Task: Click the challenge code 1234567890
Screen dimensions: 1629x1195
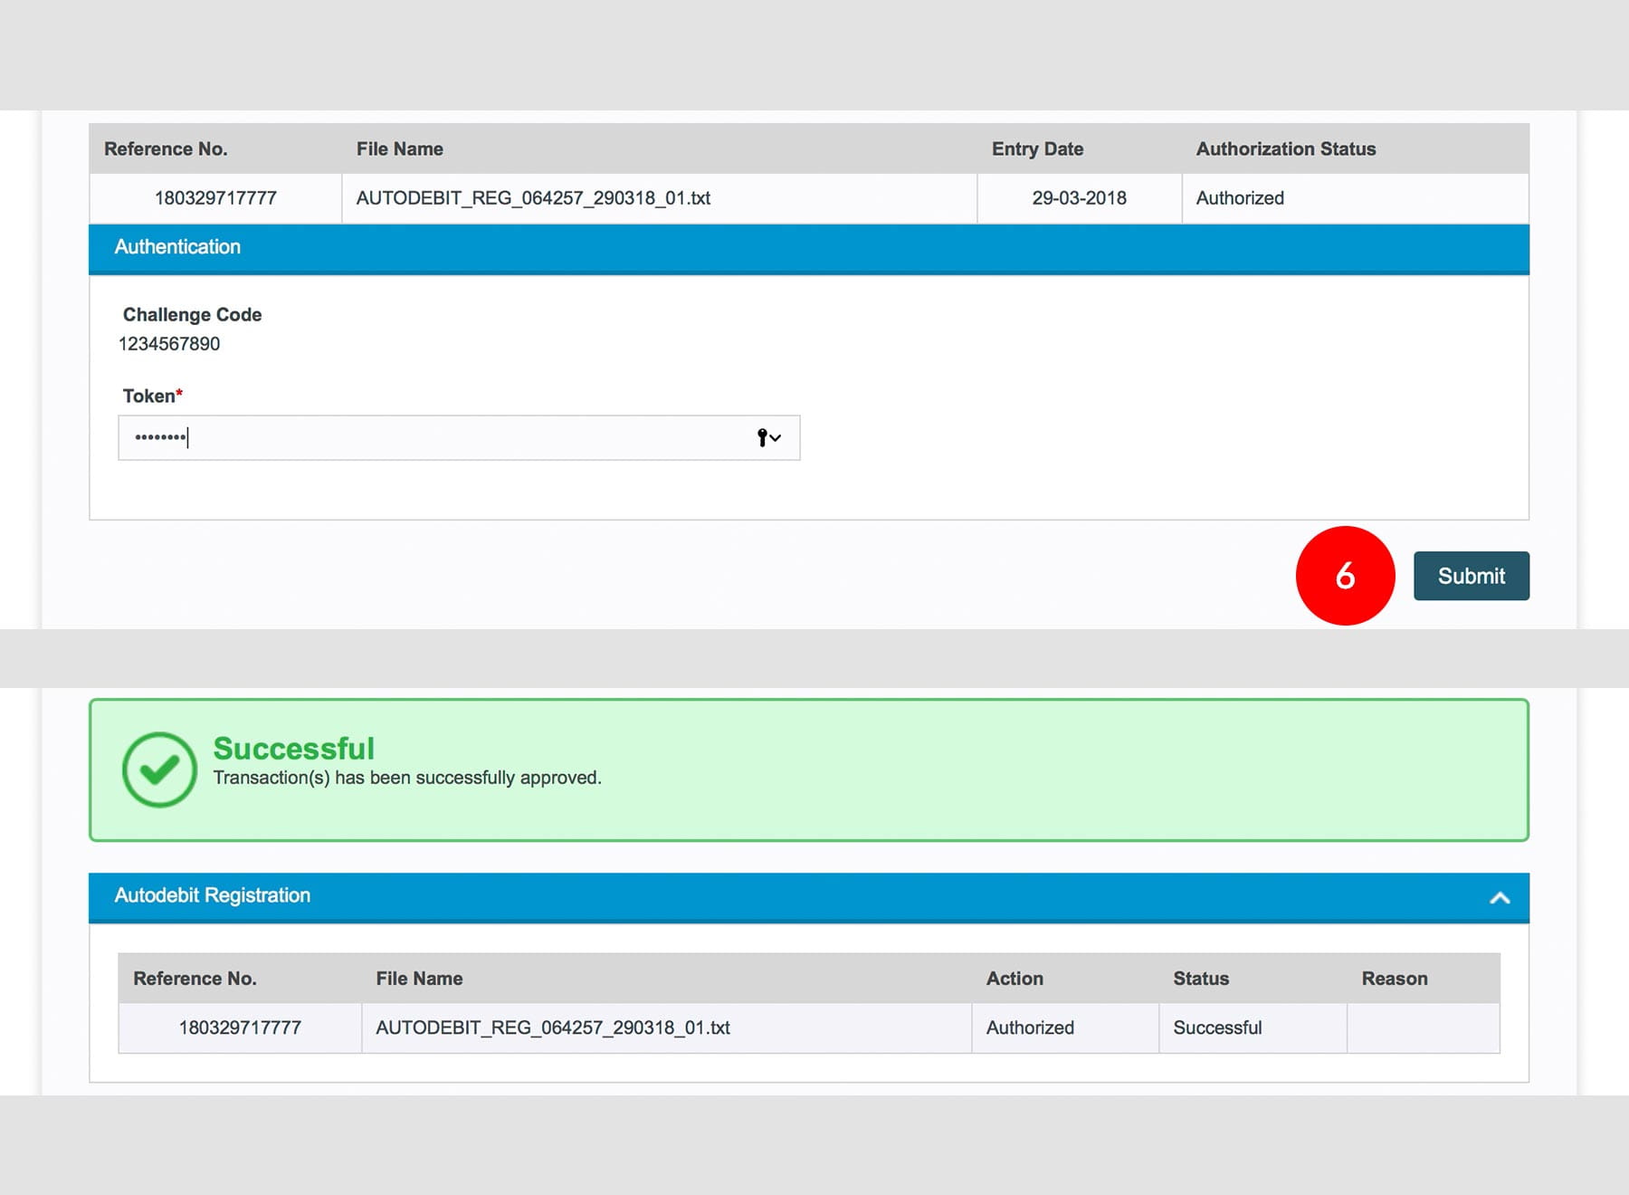Action: click(169, 344)
